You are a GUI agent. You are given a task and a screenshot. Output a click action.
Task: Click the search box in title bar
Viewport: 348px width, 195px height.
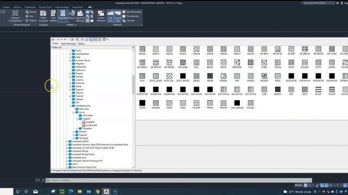(319, 3)
